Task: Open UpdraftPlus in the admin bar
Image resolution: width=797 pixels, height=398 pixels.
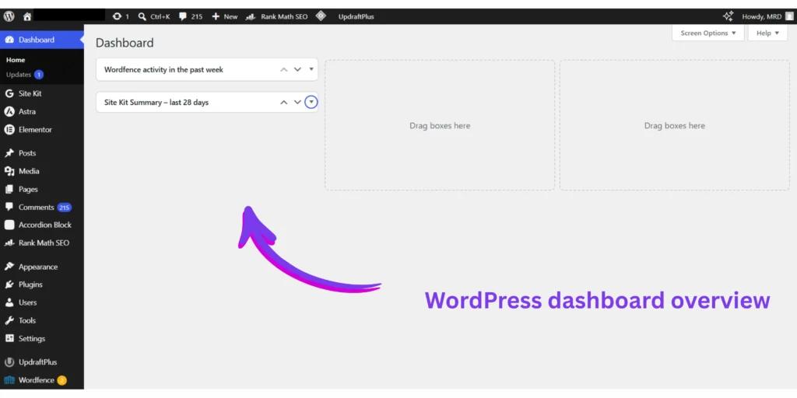Action: 356,16
